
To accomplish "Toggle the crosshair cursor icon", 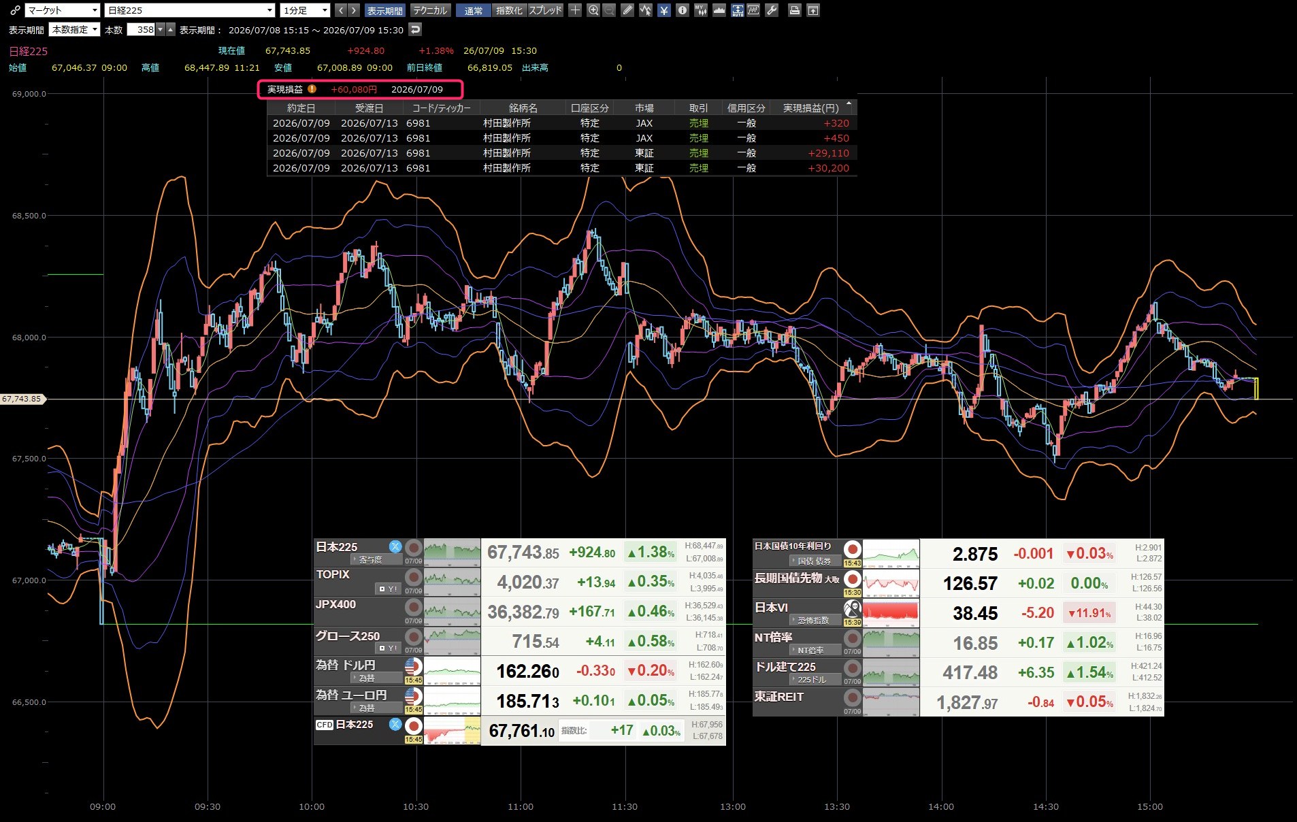I will coord(575,10).
